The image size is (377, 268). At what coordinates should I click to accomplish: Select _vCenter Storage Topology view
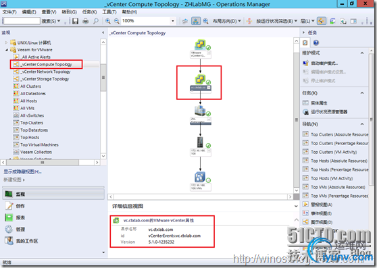pyautogui.click(x=45, y=79)
